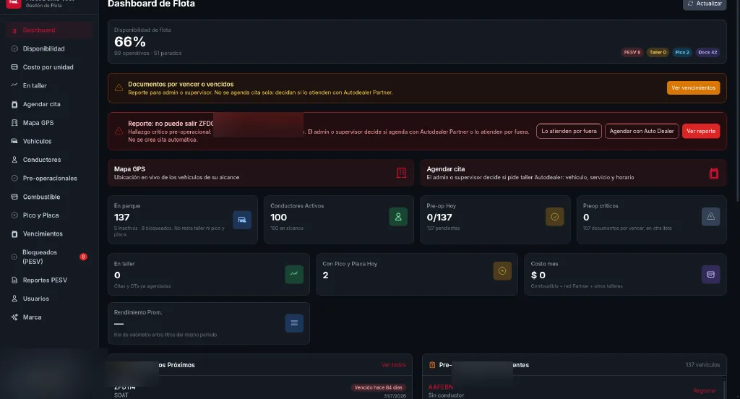The width and height of the screenshot is (740, 399).
Task: Click the En taller green chart icon
Action: (294, 275)
